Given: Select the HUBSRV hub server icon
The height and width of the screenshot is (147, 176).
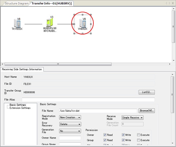Looking at the screenshot, I should (x=49, y=23).
